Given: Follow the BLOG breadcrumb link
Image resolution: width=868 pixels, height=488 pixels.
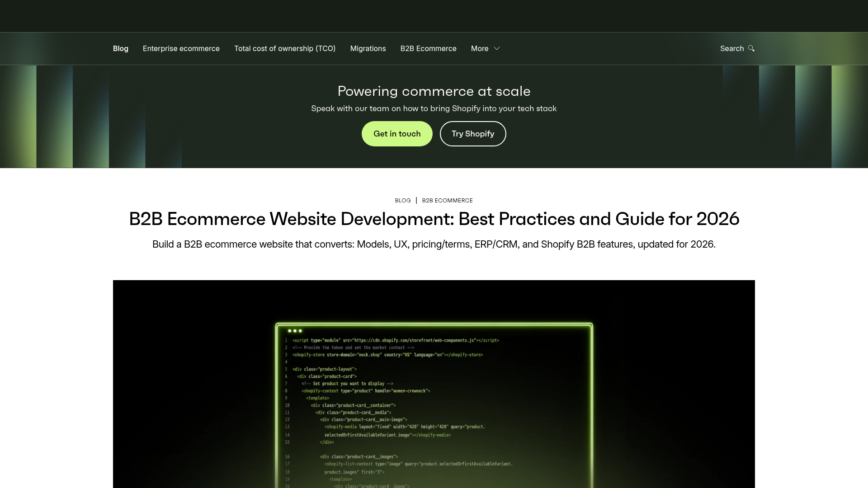Looking at the screenshot, I should tap(403, 201).
